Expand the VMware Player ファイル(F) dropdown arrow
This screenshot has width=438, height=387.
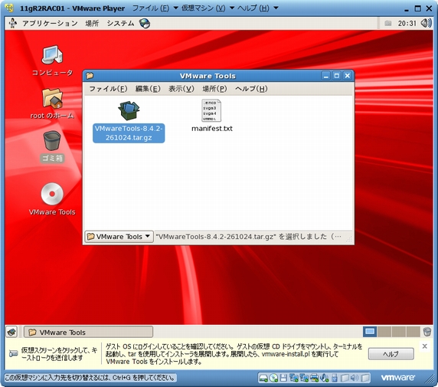[x=175, y=8]
